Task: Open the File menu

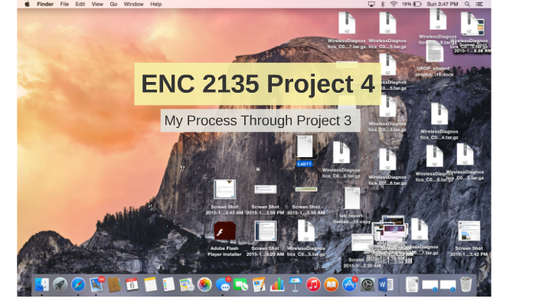Action: tap(64, 4)
